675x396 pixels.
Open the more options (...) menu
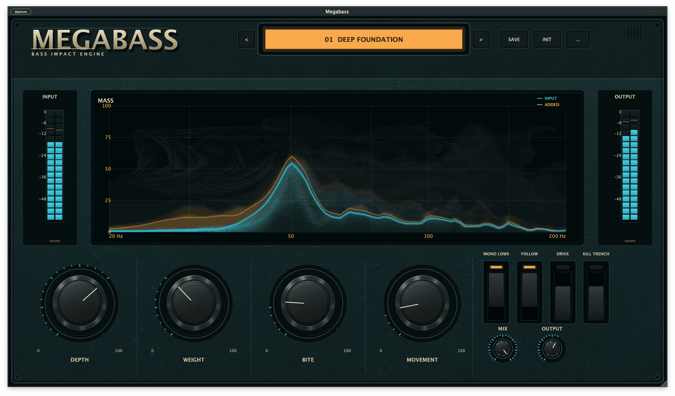tap(578, 39)
